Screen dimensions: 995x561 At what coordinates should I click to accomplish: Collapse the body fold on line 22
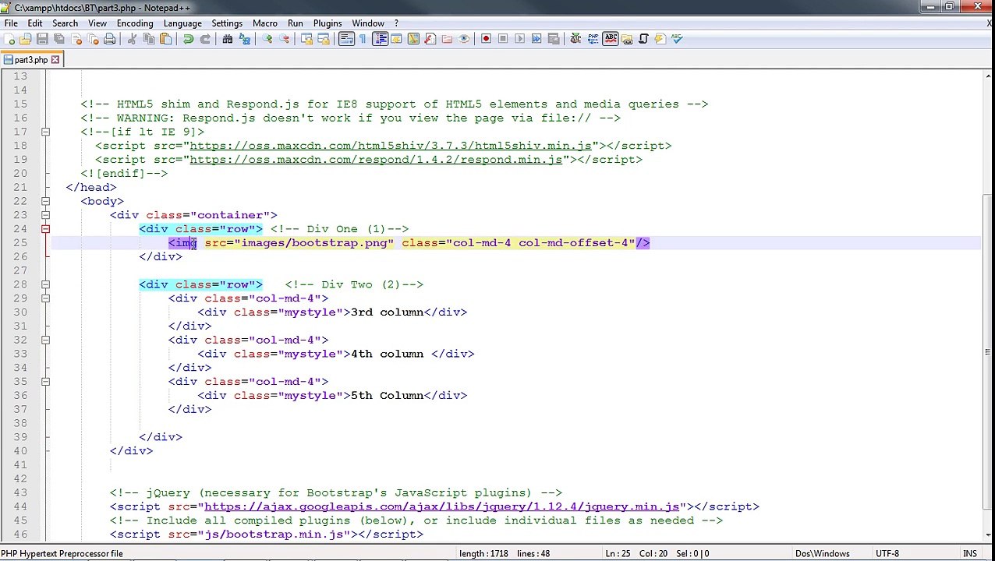(x=45, y=201)
